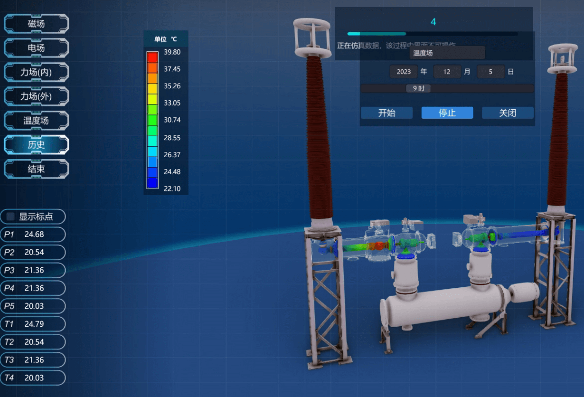Show the 温度场 view from the left menu
Viewport: 584px width, 397px height.
[37, 121]
